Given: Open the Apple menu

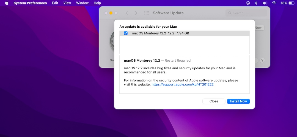Looking at the screenshot, I should (7, 3).
